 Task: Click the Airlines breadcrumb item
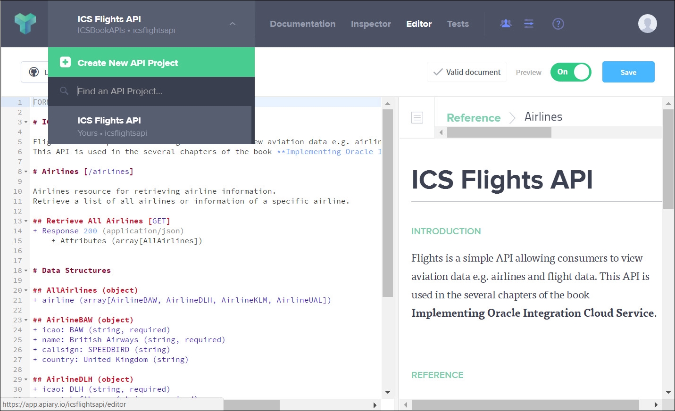click(543, 117)
